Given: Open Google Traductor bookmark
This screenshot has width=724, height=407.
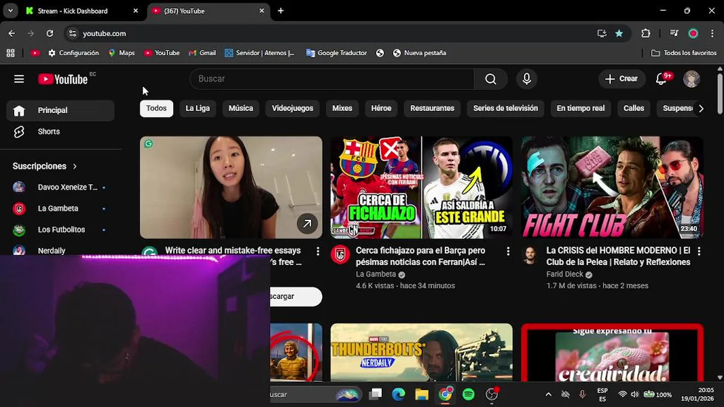Looking at the screenshot, I should coord(337,53).
